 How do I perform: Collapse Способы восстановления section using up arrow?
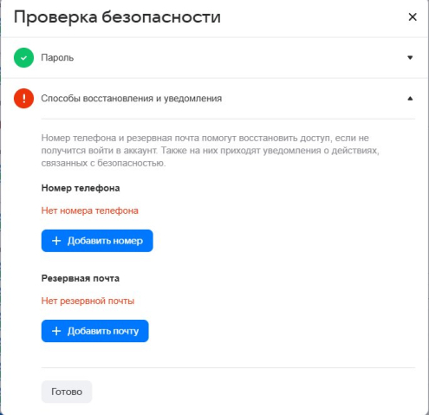(x=410, y=99)
